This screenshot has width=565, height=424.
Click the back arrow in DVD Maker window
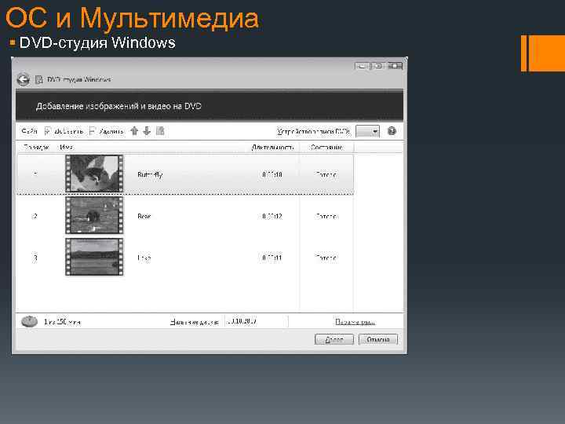(x=23, y=79)
